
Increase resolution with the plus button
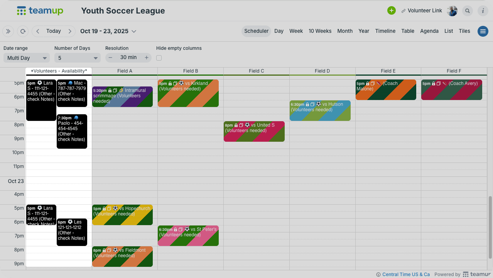(x=147, y=58)
